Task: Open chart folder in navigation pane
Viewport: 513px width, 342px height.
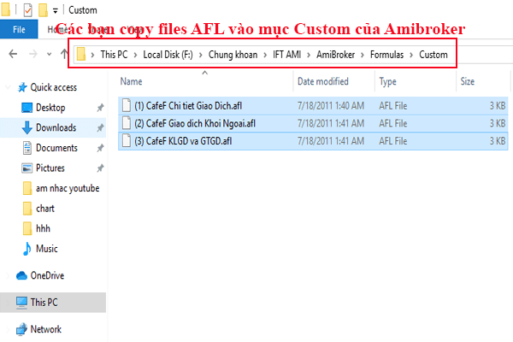Action: (x=45, y=209)
